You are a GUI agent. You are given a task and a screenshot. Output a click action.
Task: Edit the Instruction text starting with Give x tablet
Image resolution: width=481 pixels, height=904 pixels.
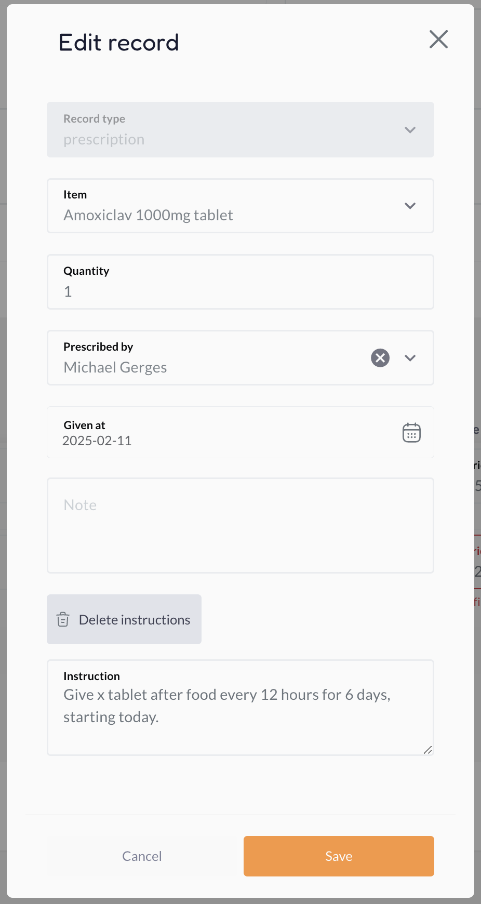pos(240,708)
